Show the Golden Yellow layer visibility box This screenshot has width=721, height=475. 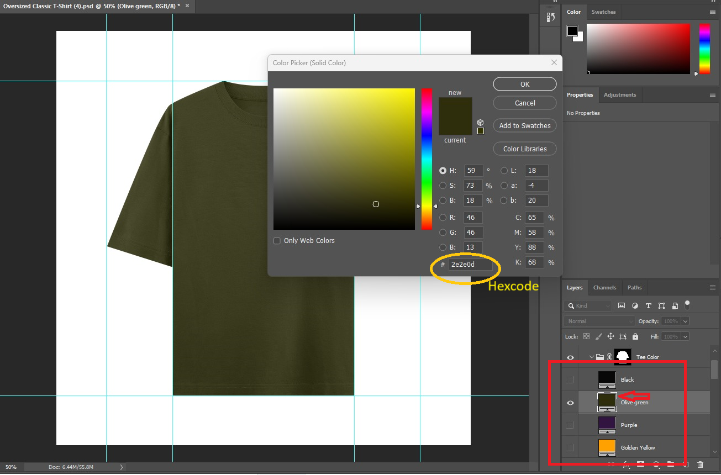[570, 447]
